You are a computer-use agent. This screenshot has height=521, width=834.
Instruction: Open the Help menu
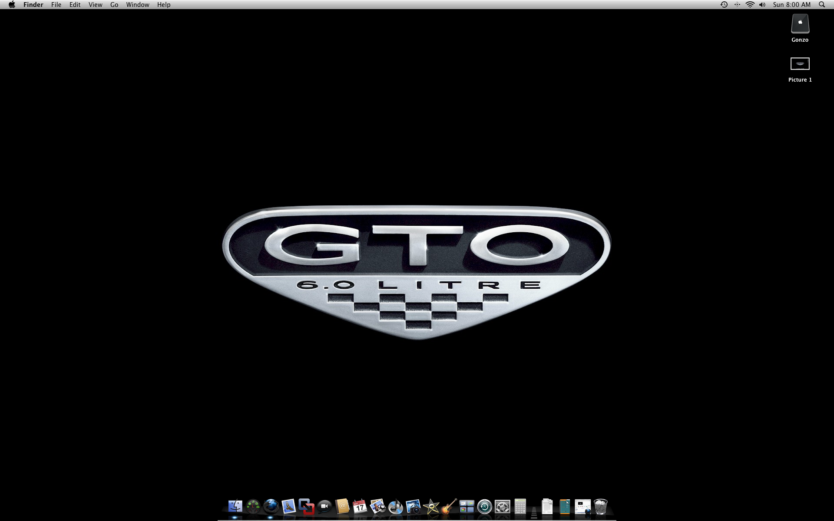pyautogui.click(x=164, y=4)
